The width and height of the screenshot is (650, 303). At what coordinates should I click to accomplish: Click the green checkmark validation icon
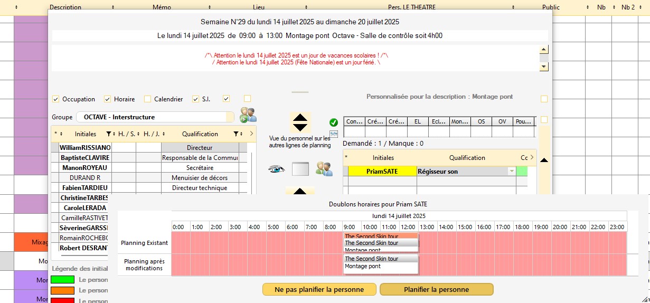pos(334,122)
